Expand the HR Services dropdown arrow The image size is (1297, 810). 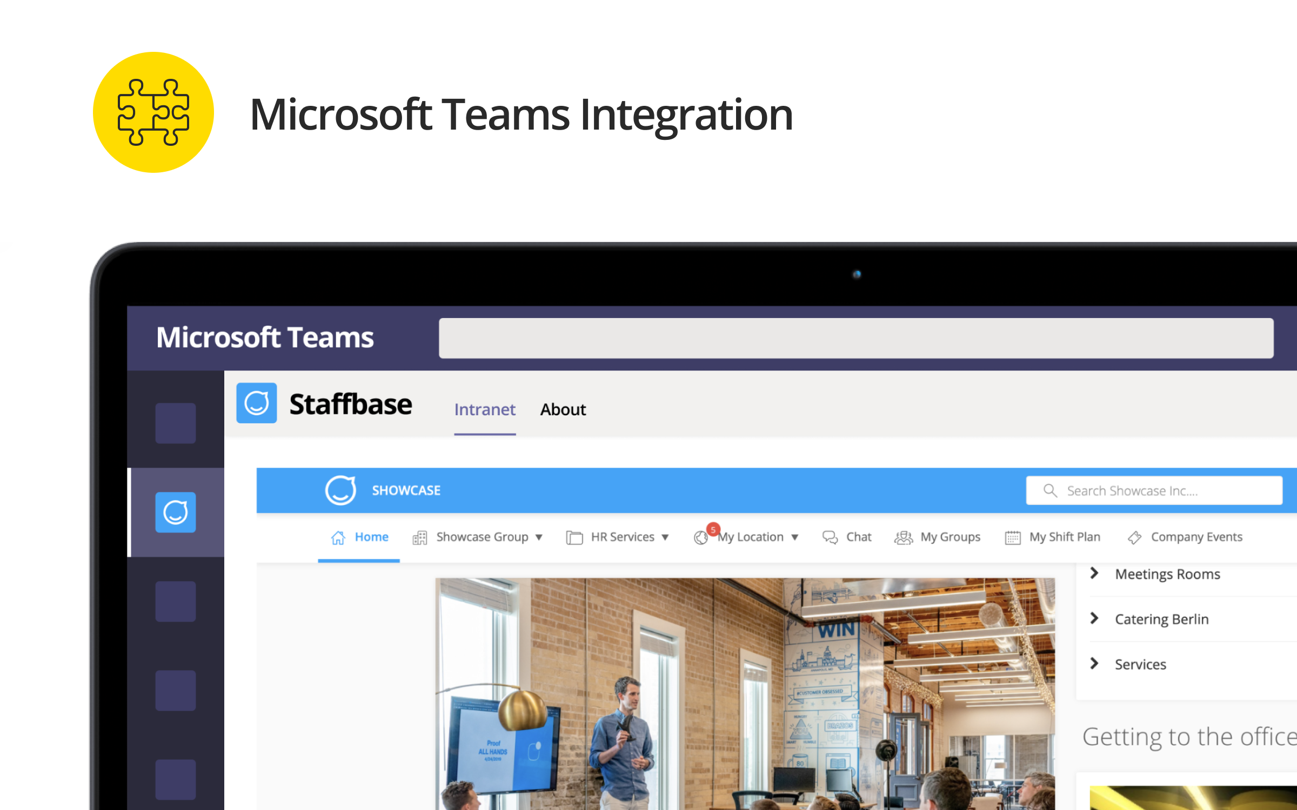pyautogui.click(x=665, y=538)
